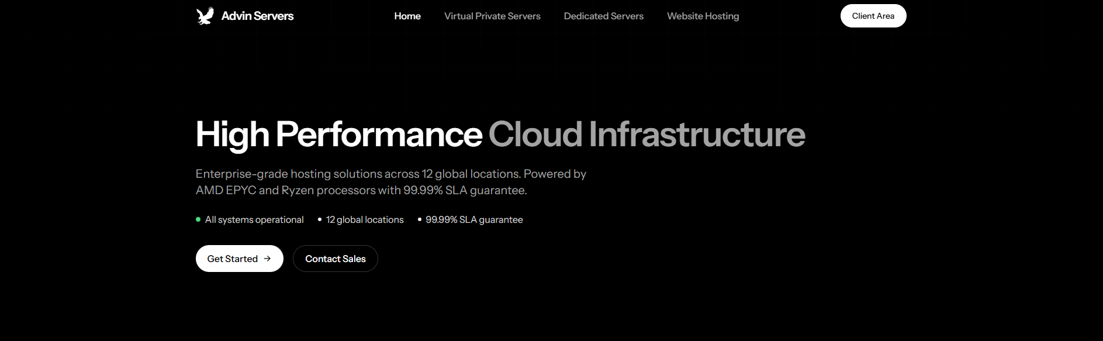This screenshot has height=341, width=1103.
Task: Click the 99.99% SLA guarantee label
Action: 474,219
